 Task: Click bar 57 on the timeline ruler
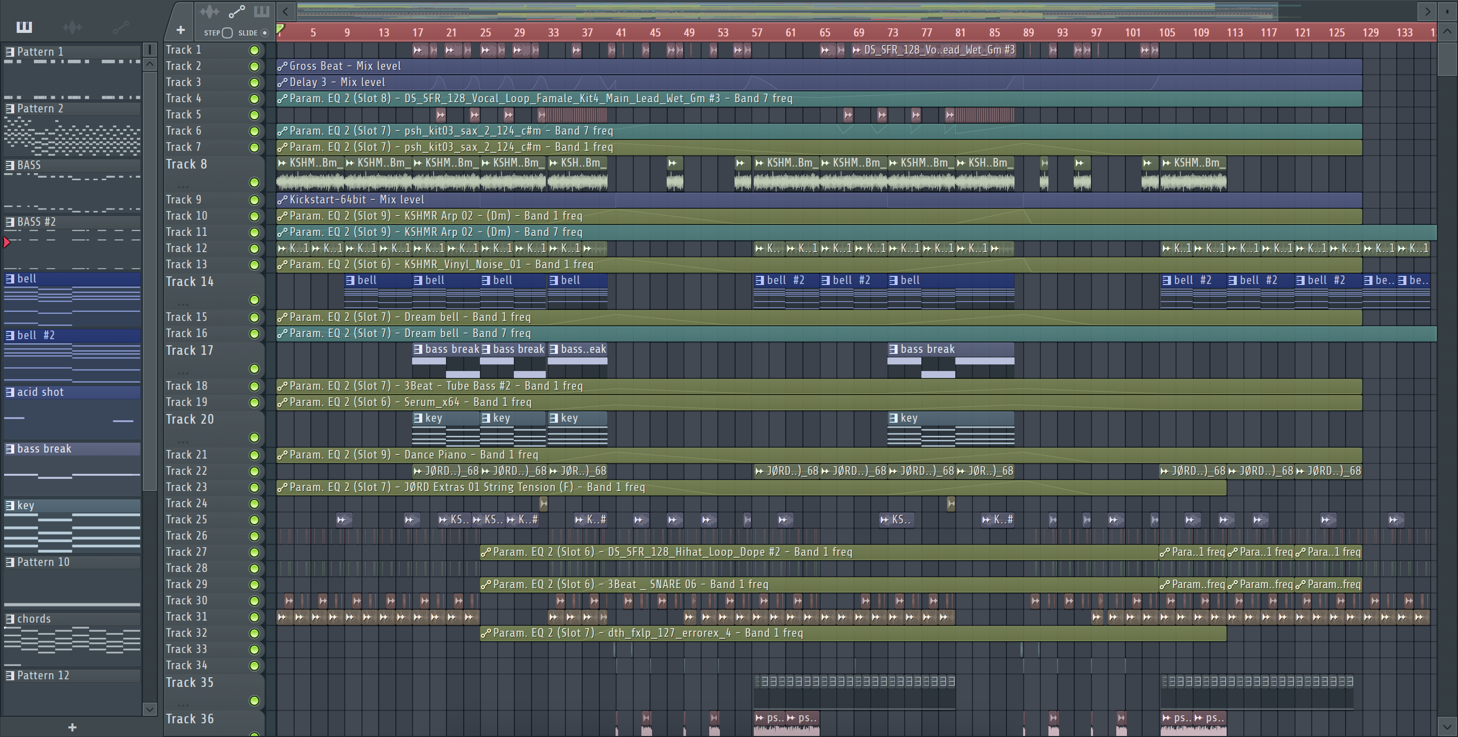[757, 33]
